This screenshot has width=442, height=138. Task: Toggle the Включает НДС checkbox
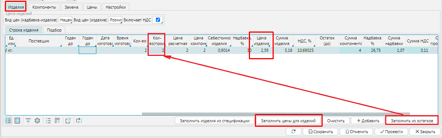point(158,20)
